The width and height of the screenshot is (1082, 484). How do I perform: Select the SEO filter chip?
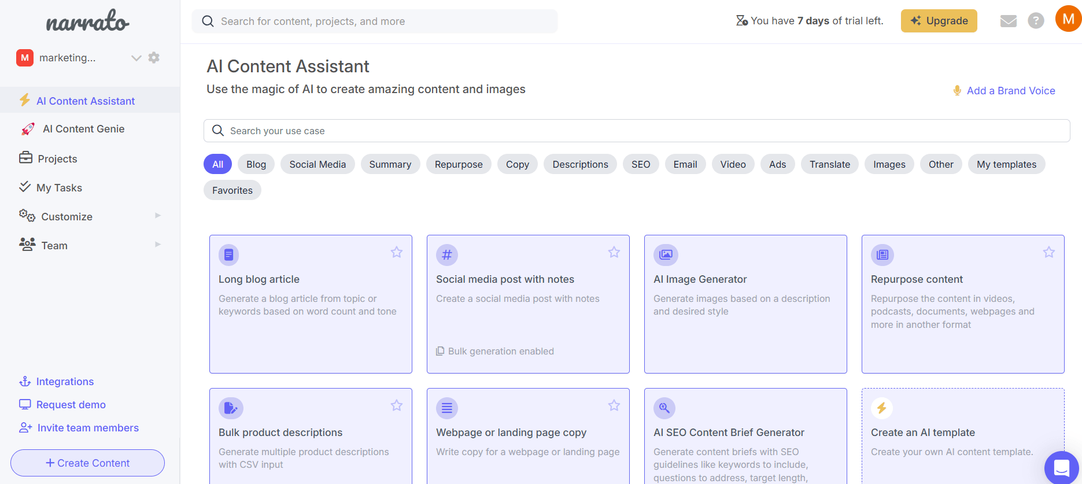click(x=641, y=164)
